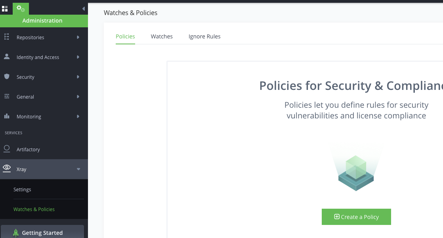Viewport: 443px width, 238px height.
Task: Select the Artifactory service icon
Action: coord(6,149)
